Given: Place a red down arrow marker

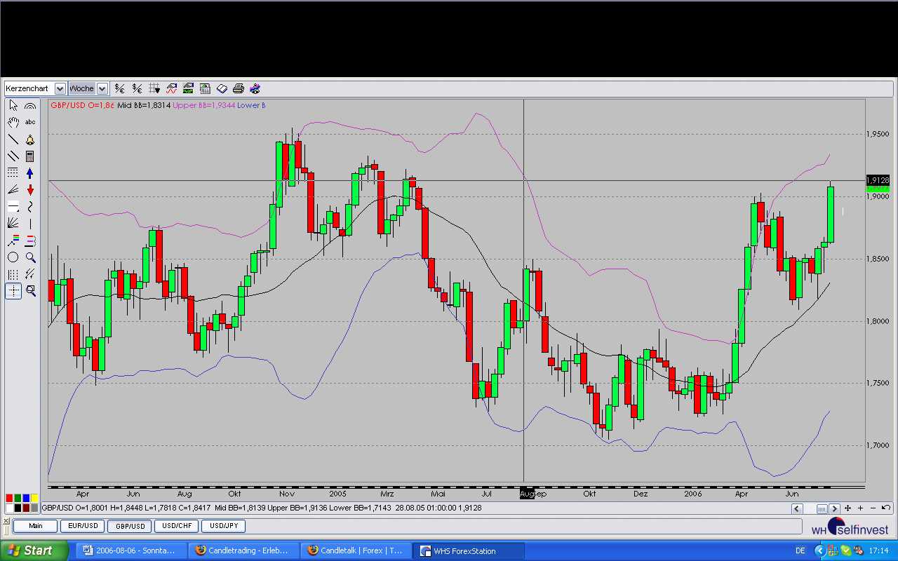Looking at the screenshot, I should [x=30, y=190].
